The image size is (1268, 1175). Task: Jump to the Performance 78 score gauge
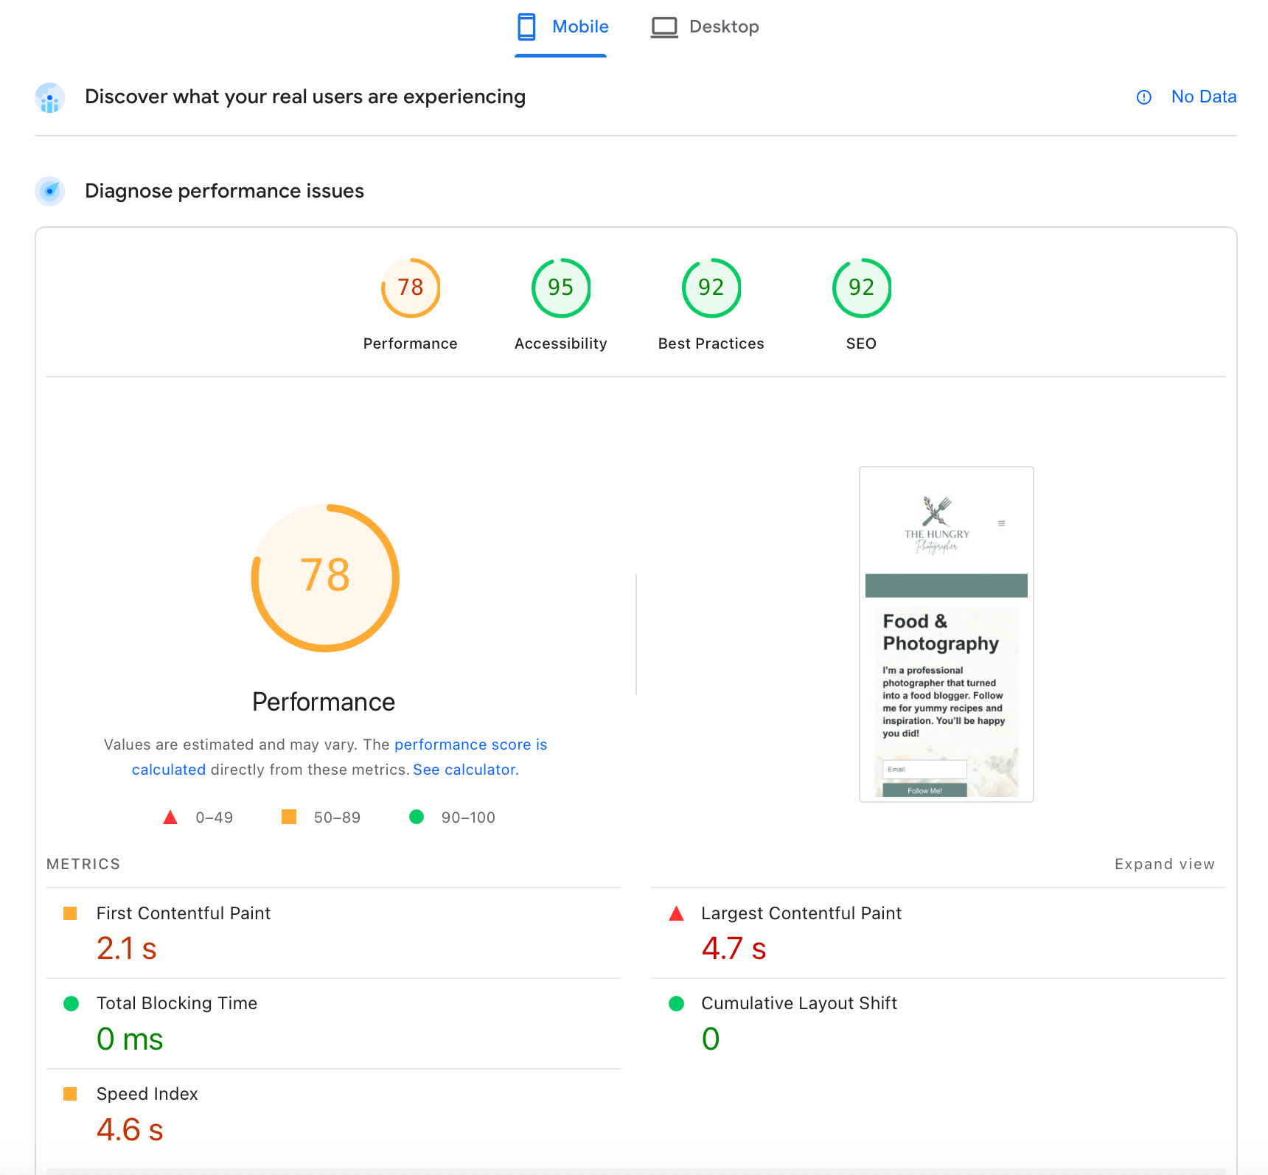click(411, 288)
